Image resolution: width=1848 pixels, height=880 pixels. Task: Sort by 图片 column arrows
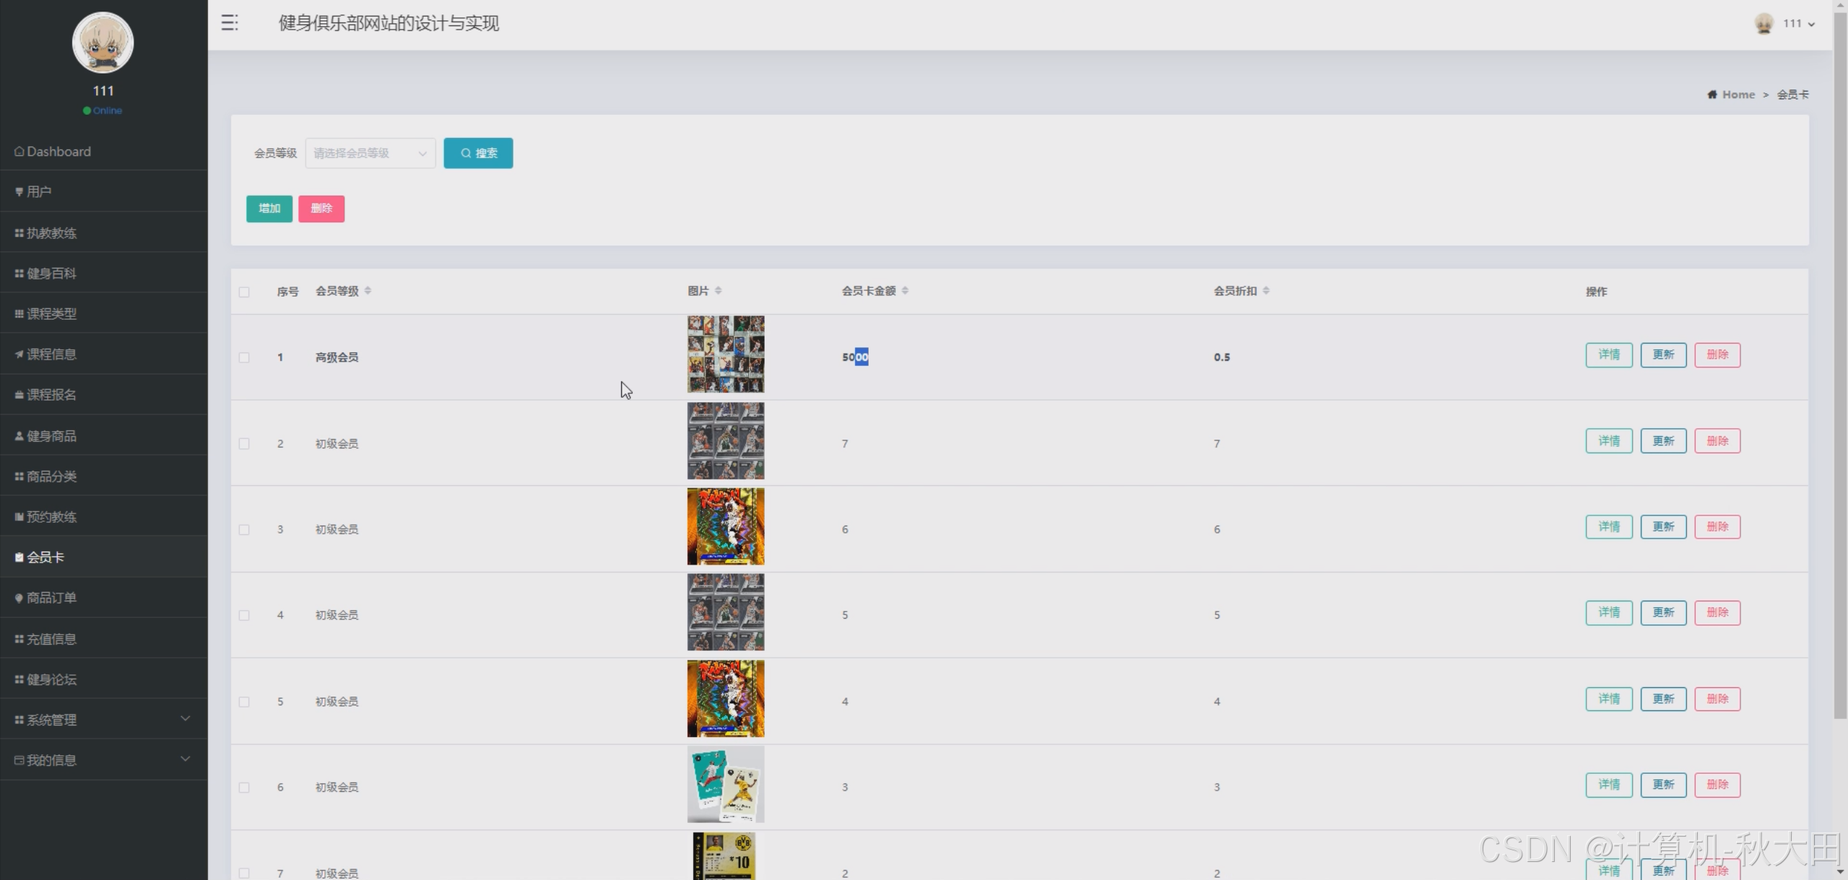pyautogui.click(x=718, y=291)
